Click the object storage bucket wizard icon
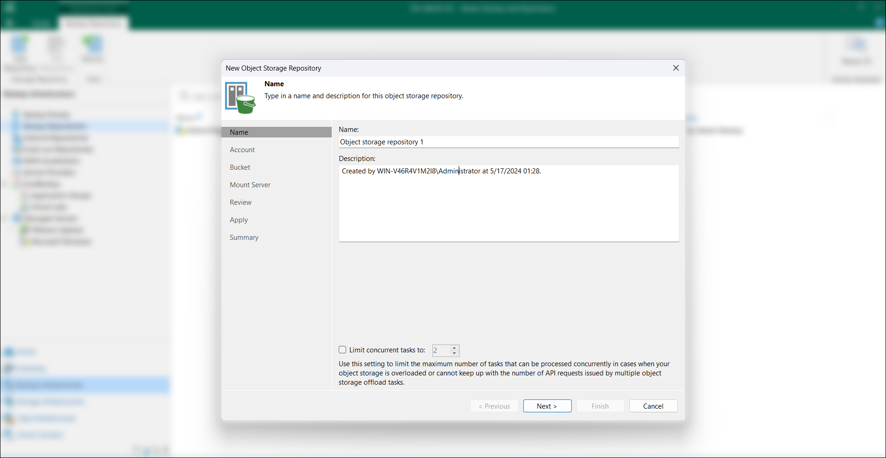Screen dimensions: 886x458 tap(240, 98)
